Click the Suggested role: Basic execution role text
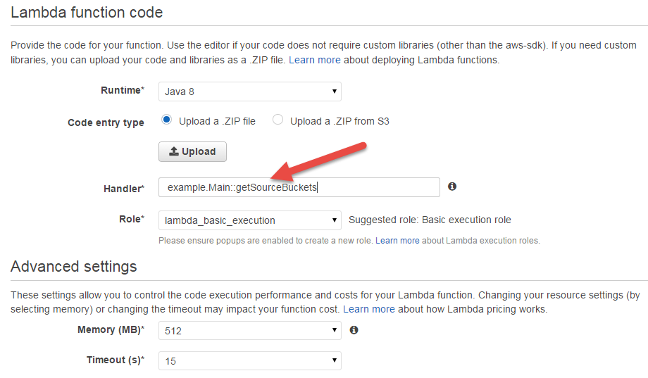Screen dimensions: 648x378 coord(430,220)
